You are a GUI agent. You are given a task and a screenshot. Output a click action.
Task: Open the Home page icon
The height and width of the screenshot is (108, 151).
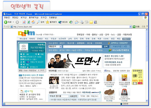tap(33, 22)
